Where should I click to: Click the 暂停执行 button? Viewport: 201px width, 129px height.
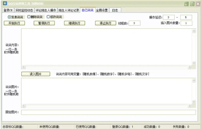click(44, 23)
